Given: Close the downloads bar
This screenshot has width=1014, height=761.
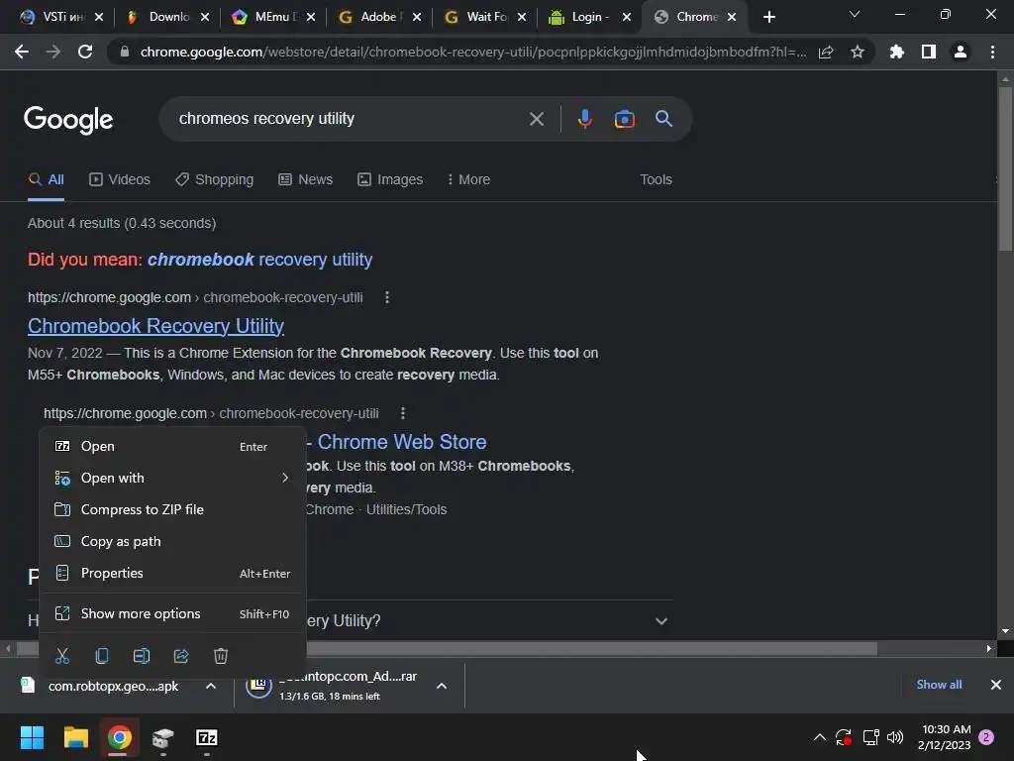Looking at the screenshot, I should tap(996, 685).
